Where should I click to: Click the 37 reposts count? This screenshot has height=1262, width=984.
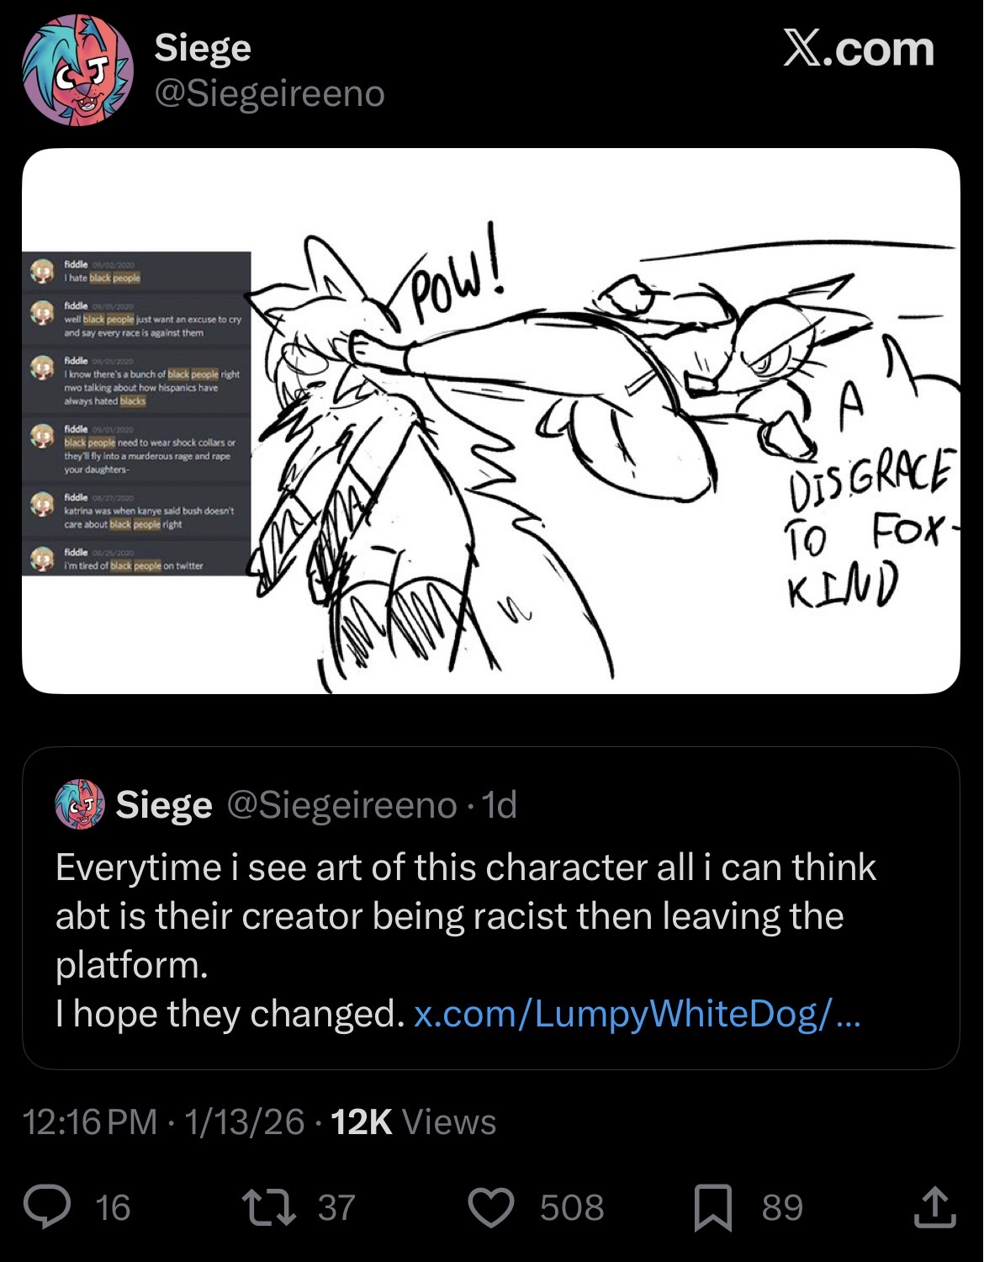[336, 1207]
